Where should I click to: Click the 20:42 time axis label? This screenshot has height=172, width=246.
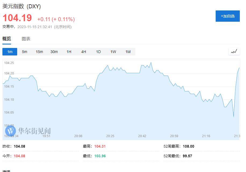(x=142, y=136)
